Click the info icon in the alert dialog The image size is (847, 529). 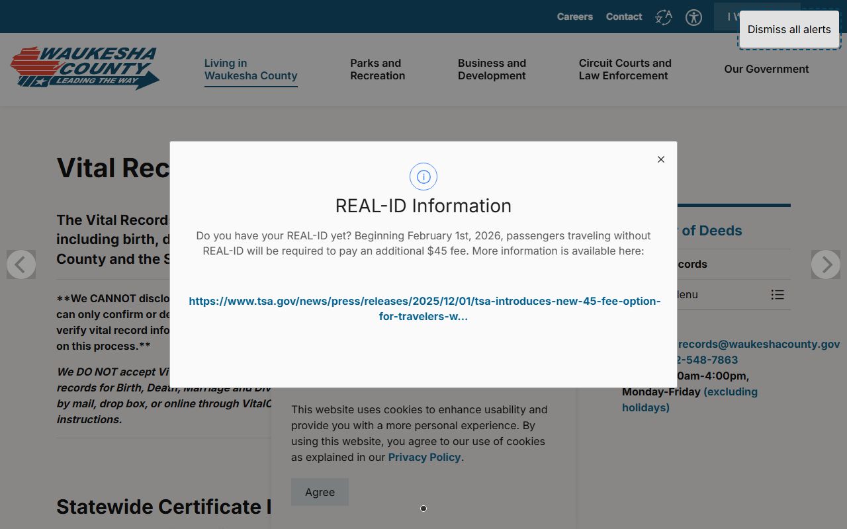point(423,177)
